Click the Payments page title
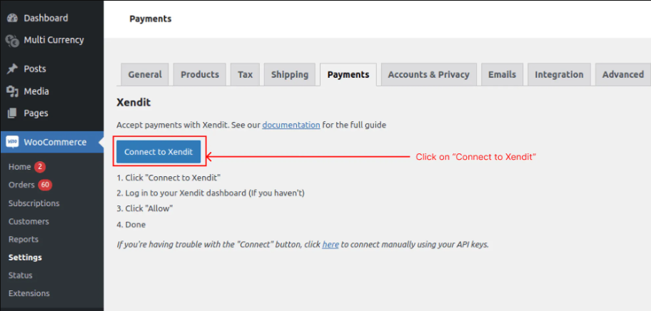This screenshot has height=311, width=651. coord(151,19)
